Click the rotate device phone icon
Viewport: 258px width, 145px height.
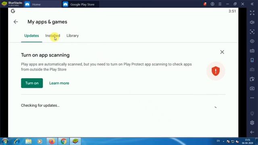coord(252,60)
